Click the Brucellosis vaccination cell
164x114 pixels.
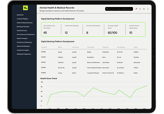90,57
